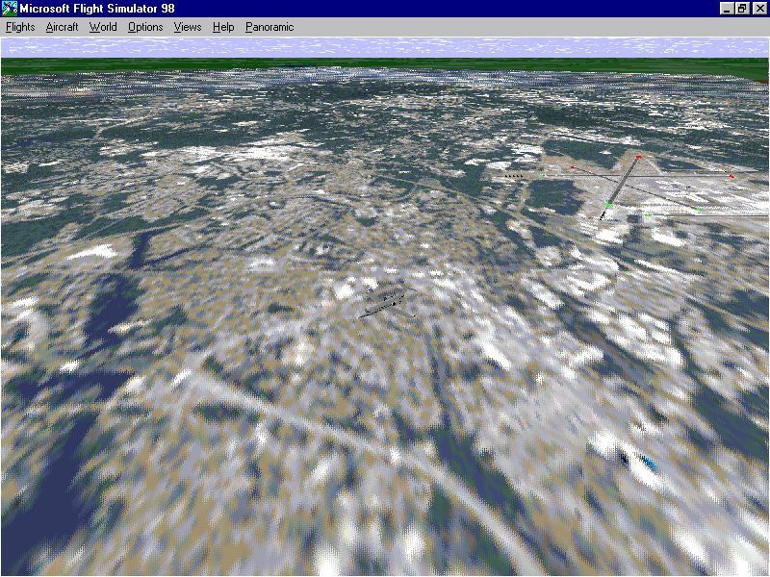Restore down the Flight Simulator window
770x577 pixels.
click(x=741, y=9)
